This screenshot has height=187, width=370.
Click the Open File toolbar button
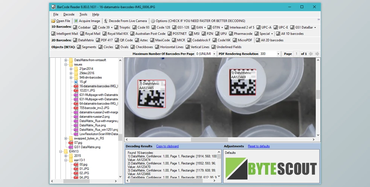coord(61,21)
